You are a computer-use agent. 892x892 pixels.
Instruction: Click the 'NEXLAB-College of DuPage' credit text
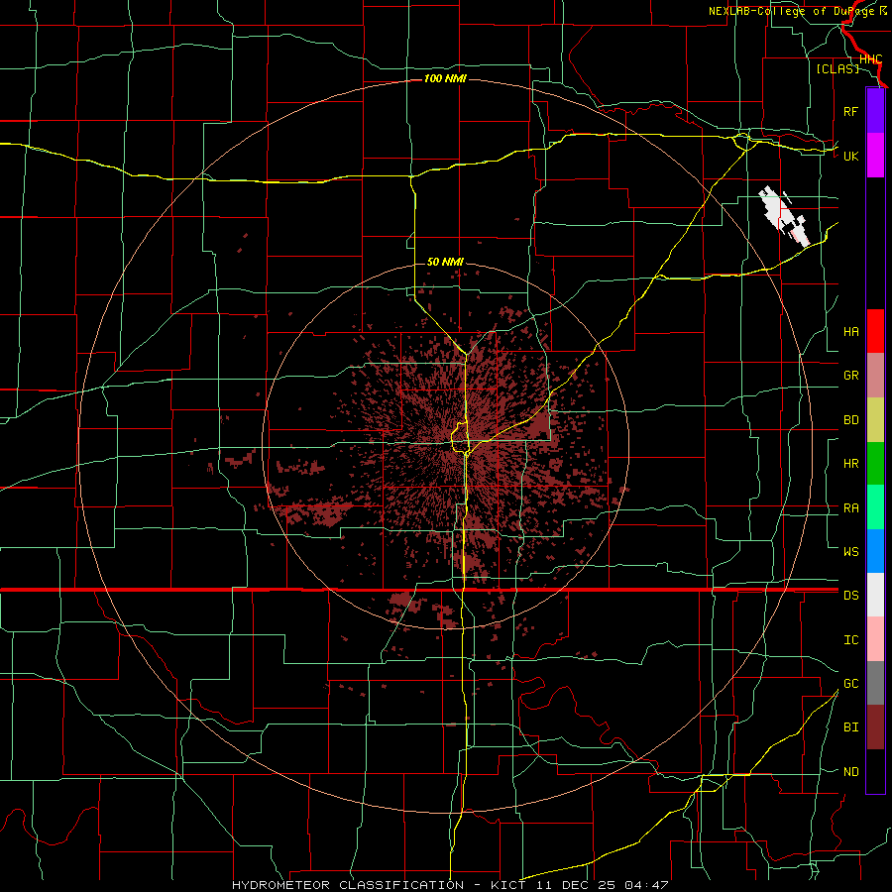[793, 11]
